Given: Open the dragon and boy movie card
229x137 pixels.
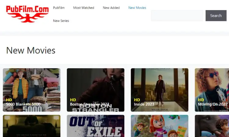Looking at the screenshot, I should pyautogui.click(x=212, y=126).
